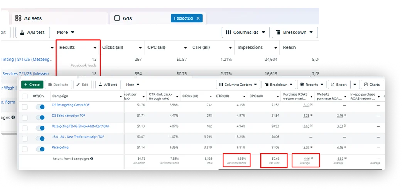402x189 pixels.
Task: Click the Duplicate icon button
Action: point(58,85)
